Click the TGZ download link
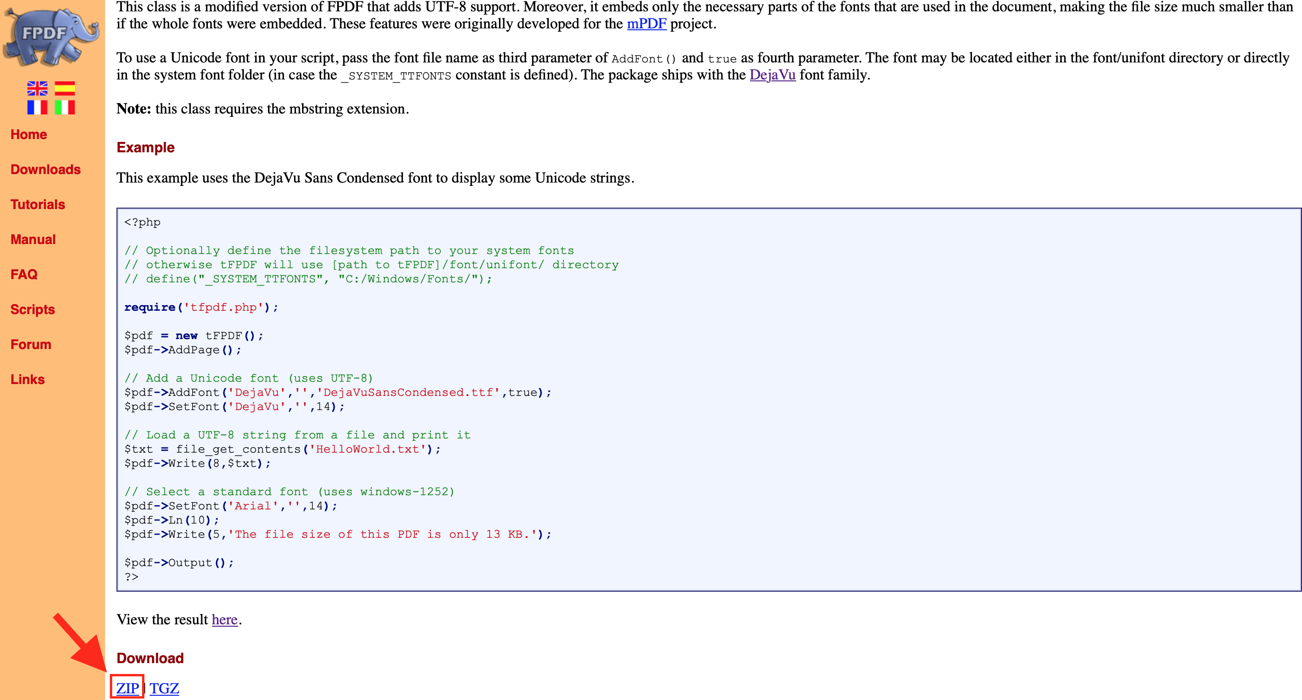This screenshot has height=700, width=1302. tap(165, 686)
